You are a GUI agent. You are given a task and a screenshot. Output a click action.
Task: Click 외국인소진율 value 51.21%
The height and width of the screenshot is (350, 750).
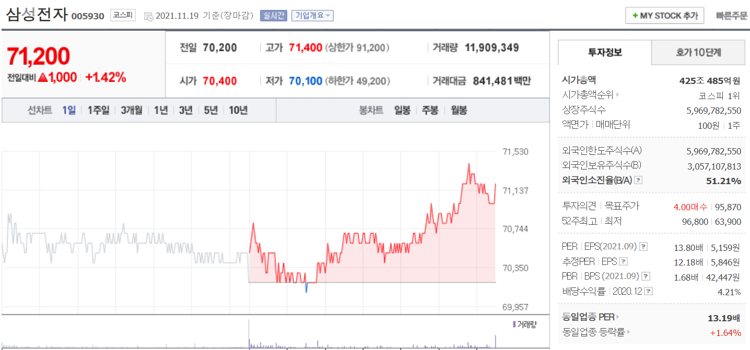(723, 181)
